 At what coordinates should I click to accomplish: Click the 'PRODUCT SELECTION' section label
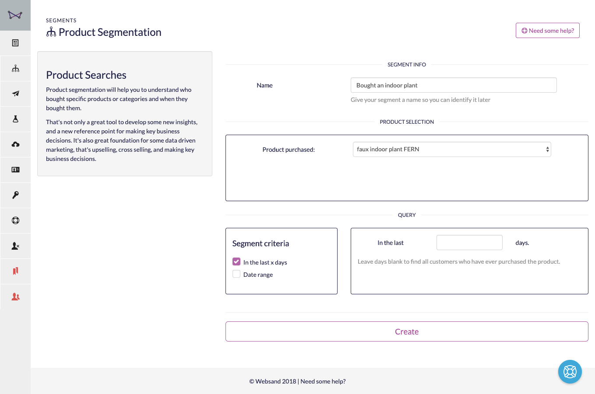point(407,122)
